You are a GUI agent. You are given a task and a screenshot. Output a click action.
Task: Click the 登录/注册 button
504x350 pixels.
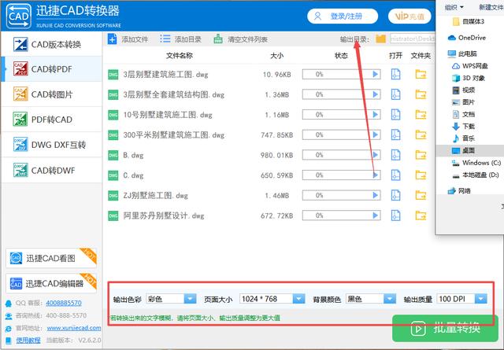point(343,16)
